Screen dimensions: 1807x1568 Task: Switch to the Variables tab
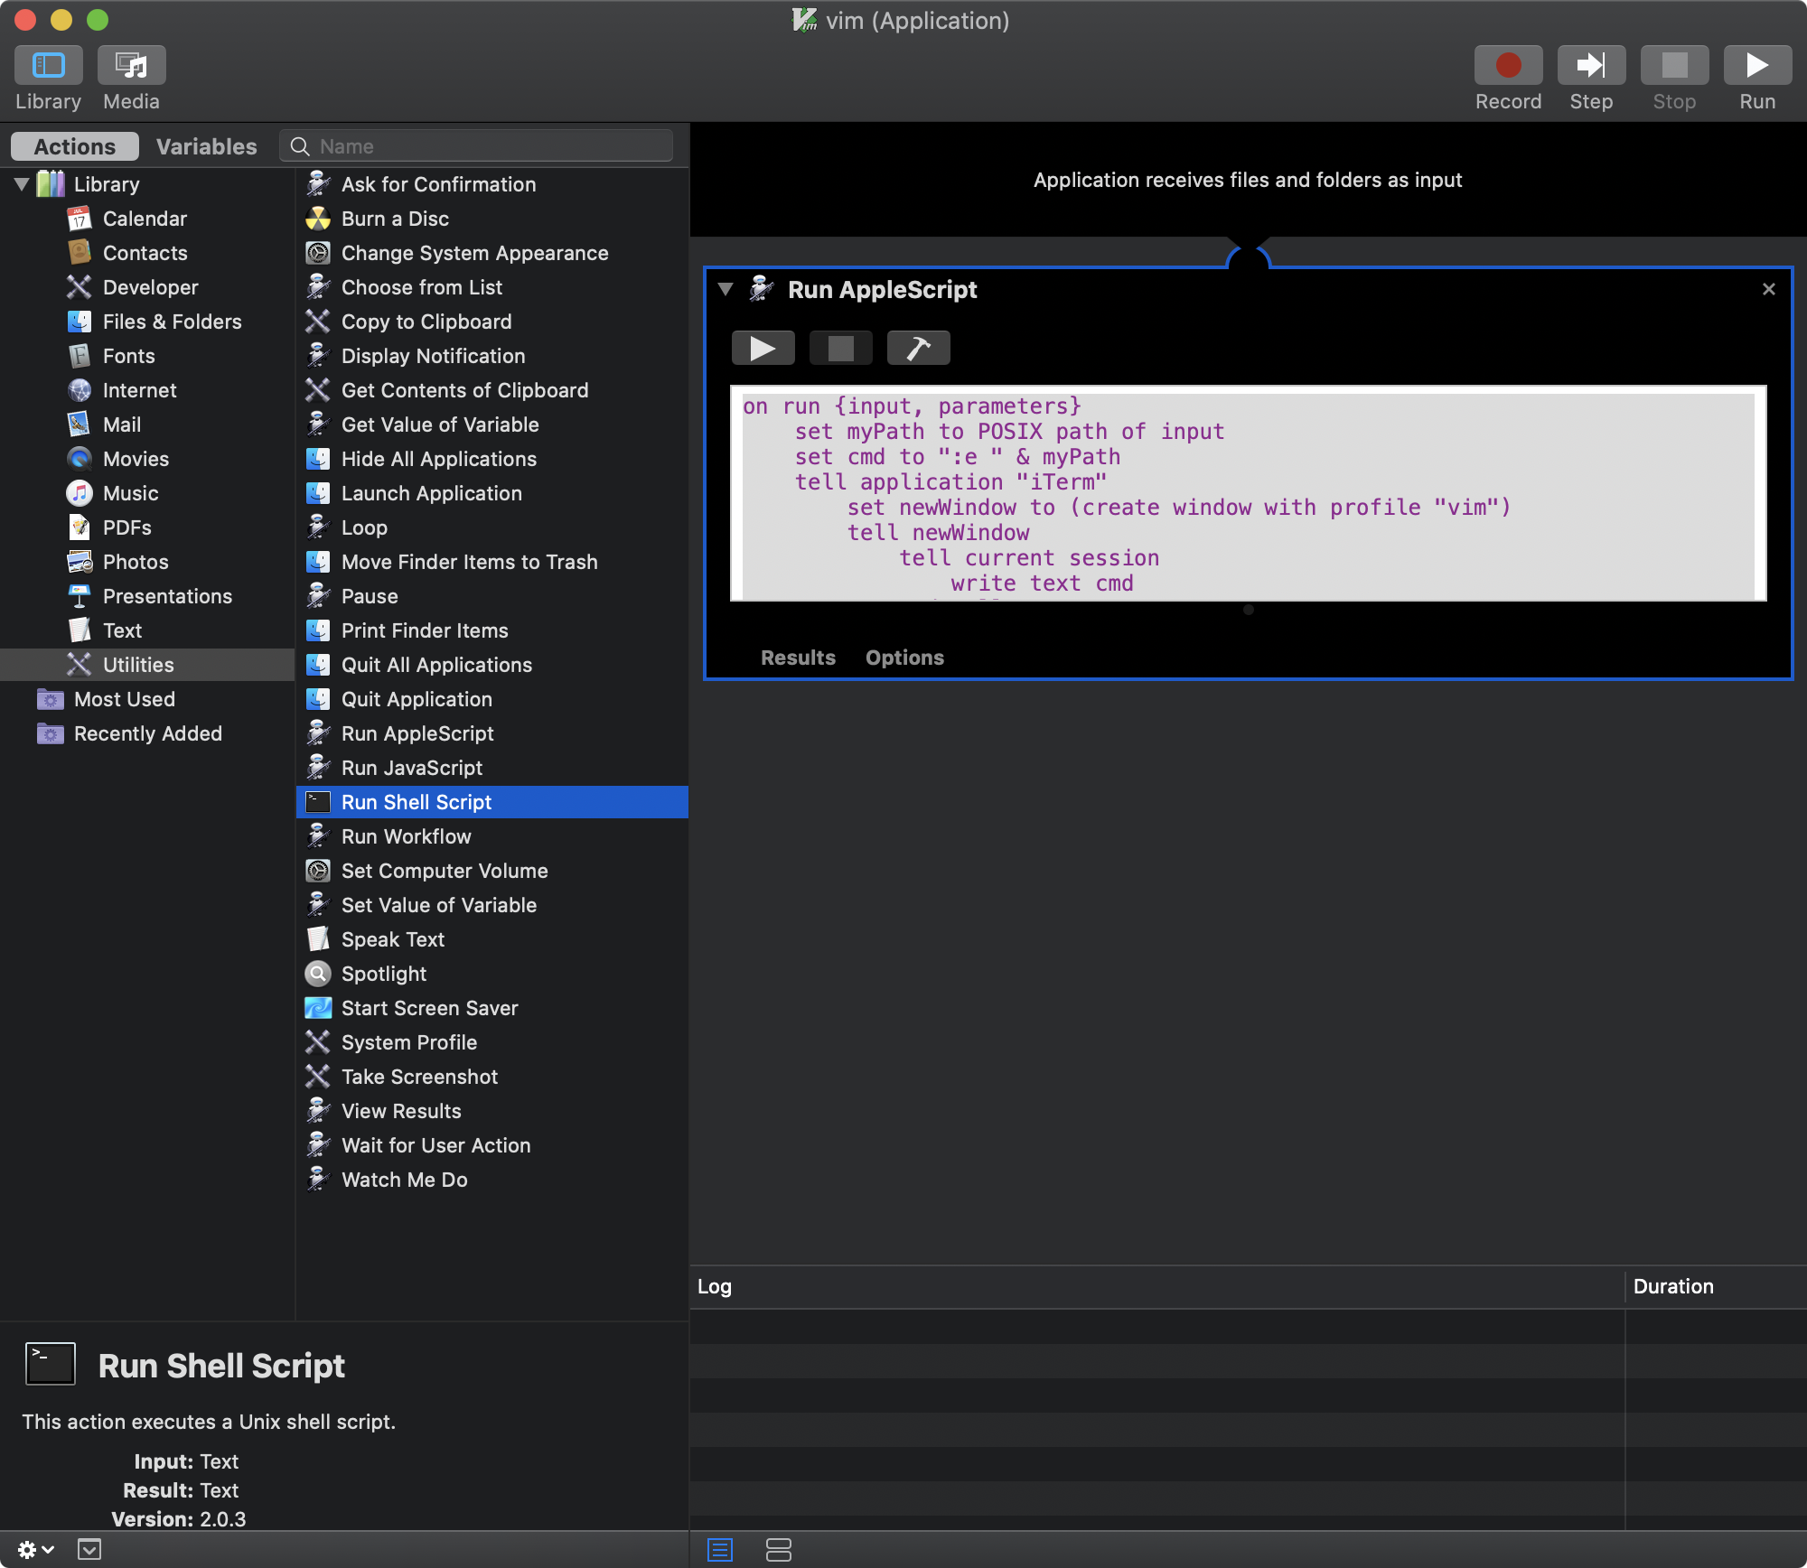(x=206, y=146)
